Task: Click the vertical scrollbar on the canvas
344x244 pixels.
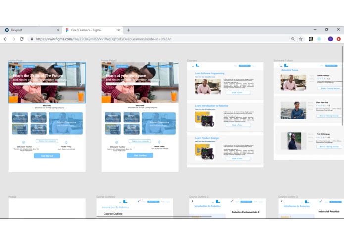Action: pyautogui.click(x=343, y=86)
